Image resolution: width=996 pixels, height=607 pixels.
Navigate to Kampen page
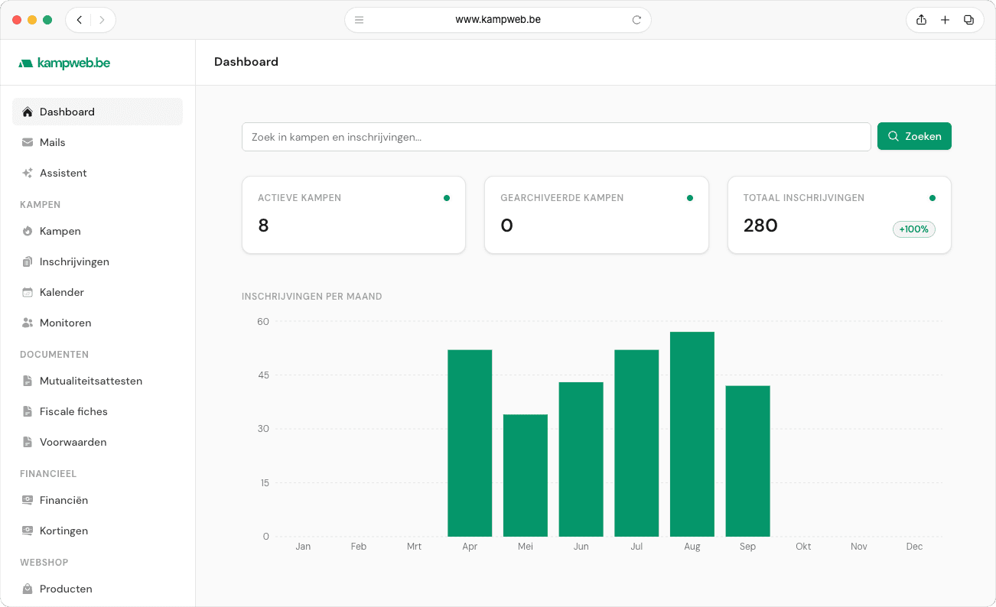pyautogui.click(x=97, y=231)
